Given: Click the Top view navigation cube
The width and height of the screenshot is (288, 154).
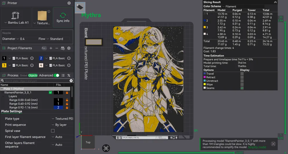Looking at the screenshot, I should (x=88, y=142).
